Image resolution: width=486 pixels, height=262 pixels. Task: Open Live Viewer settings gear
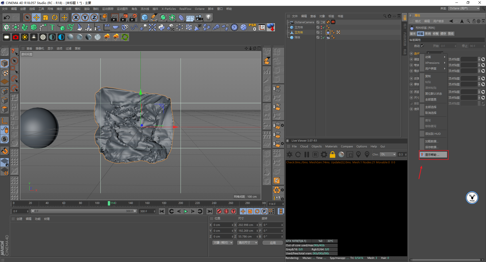tap(324, 154)
